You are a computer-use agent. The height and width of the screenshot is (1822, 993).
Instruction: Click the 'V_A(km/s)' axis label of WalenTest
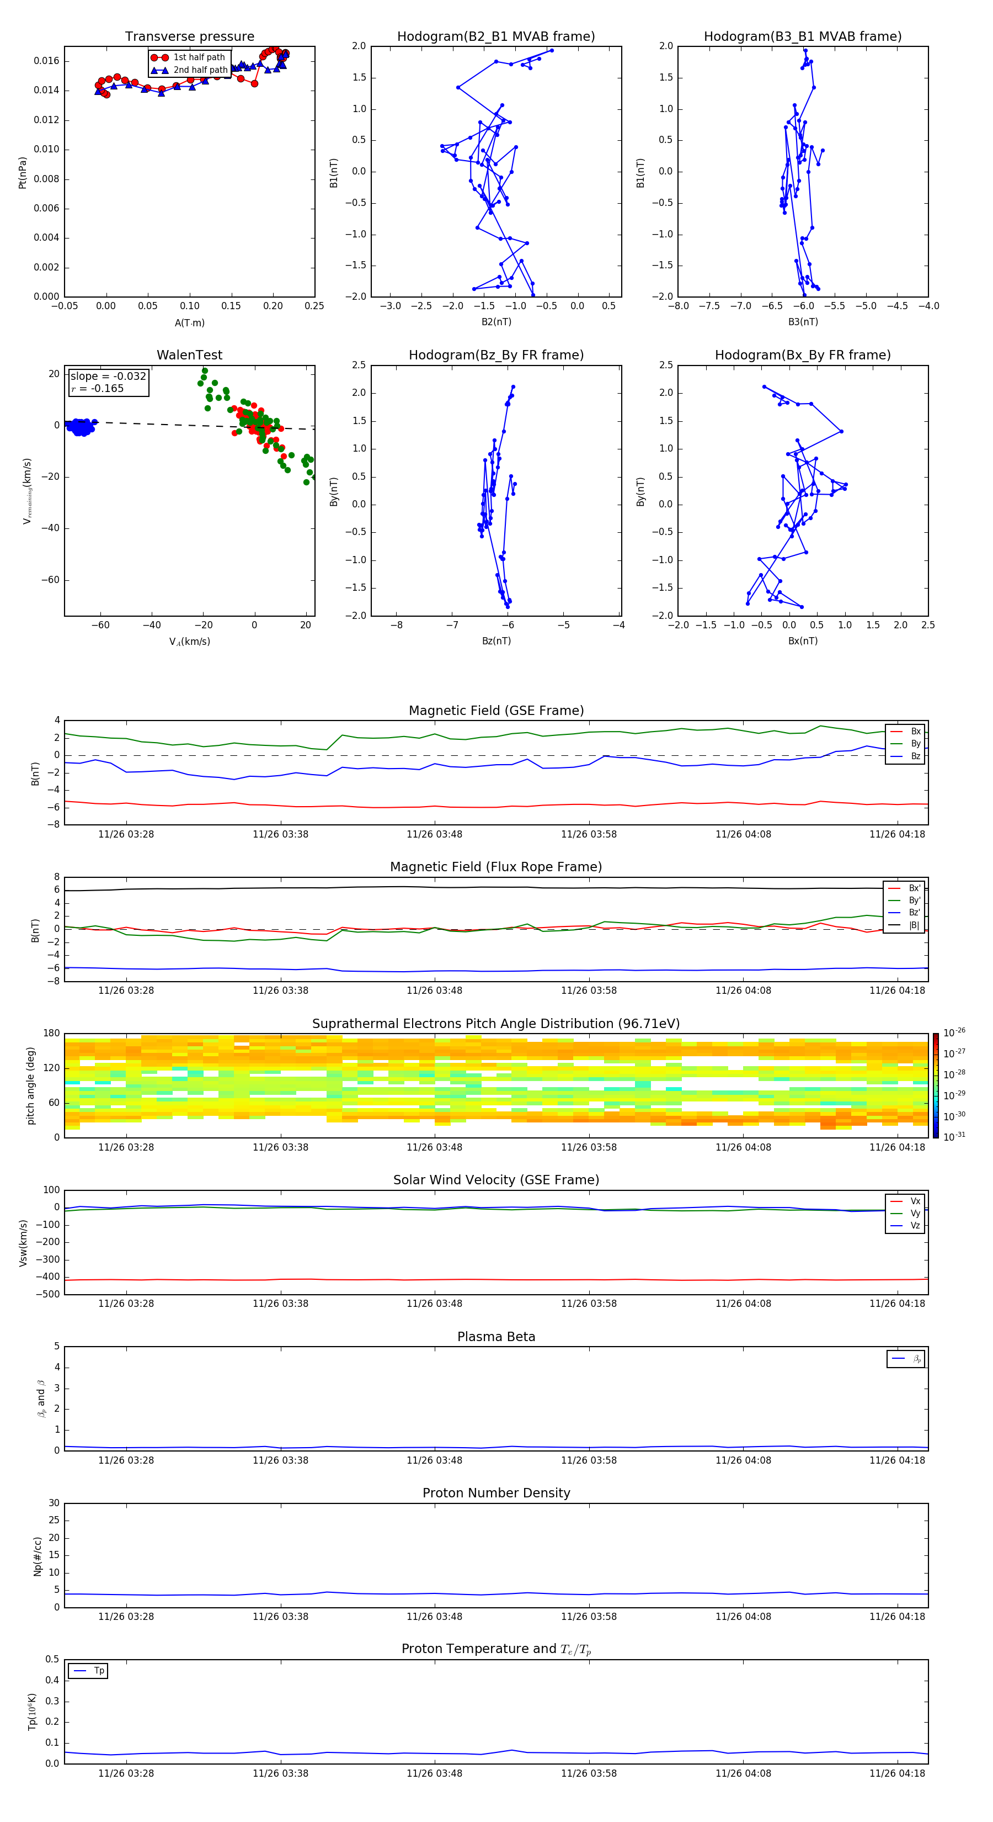[x=189, y=642]
